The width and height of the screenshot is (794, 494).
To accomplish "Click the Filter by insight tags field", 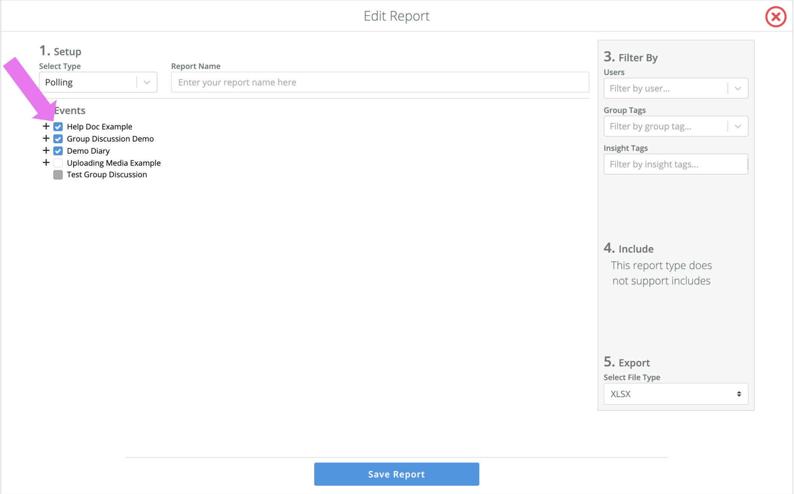I will coord(675,164).
